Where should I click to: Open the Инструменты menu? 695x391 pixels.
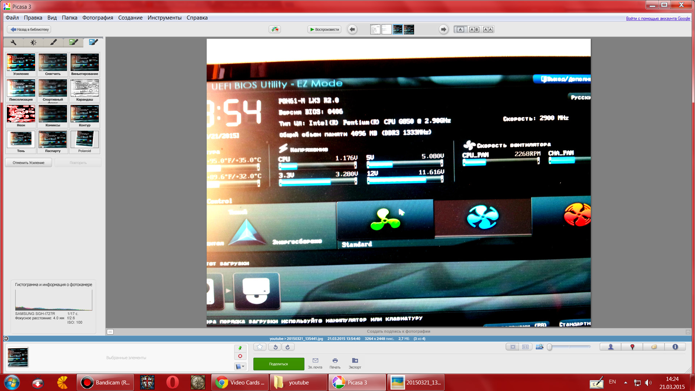pos(165,17)
